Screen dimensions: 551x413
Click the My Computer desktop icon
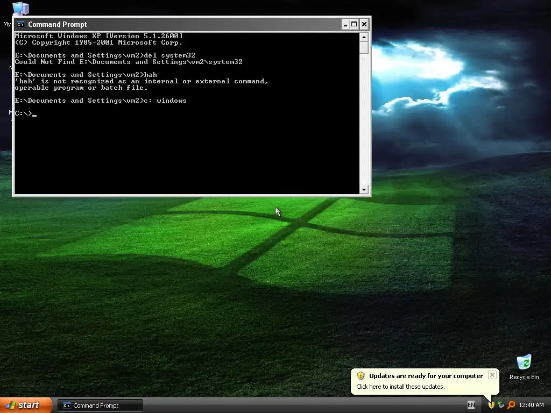click(20, 8)
